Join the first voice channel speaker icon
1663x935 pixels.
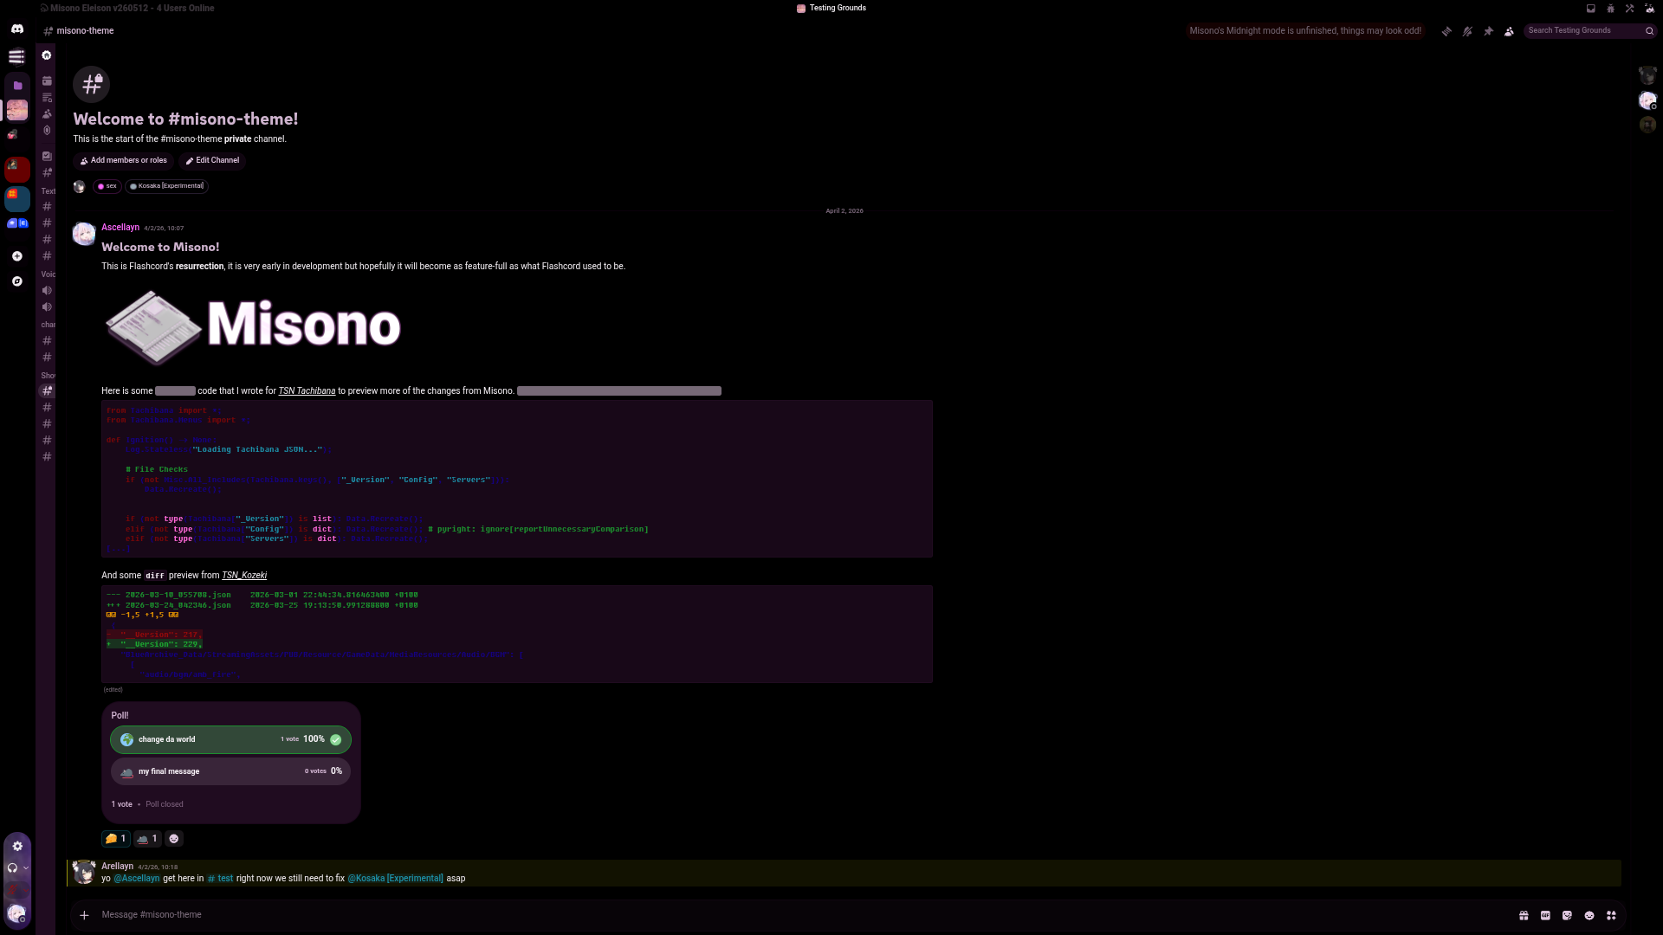click(47, 290)
